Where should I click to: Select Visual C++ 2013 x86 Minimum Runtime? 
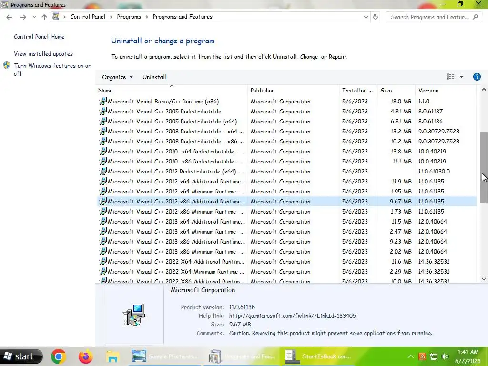tap(286, 252)
